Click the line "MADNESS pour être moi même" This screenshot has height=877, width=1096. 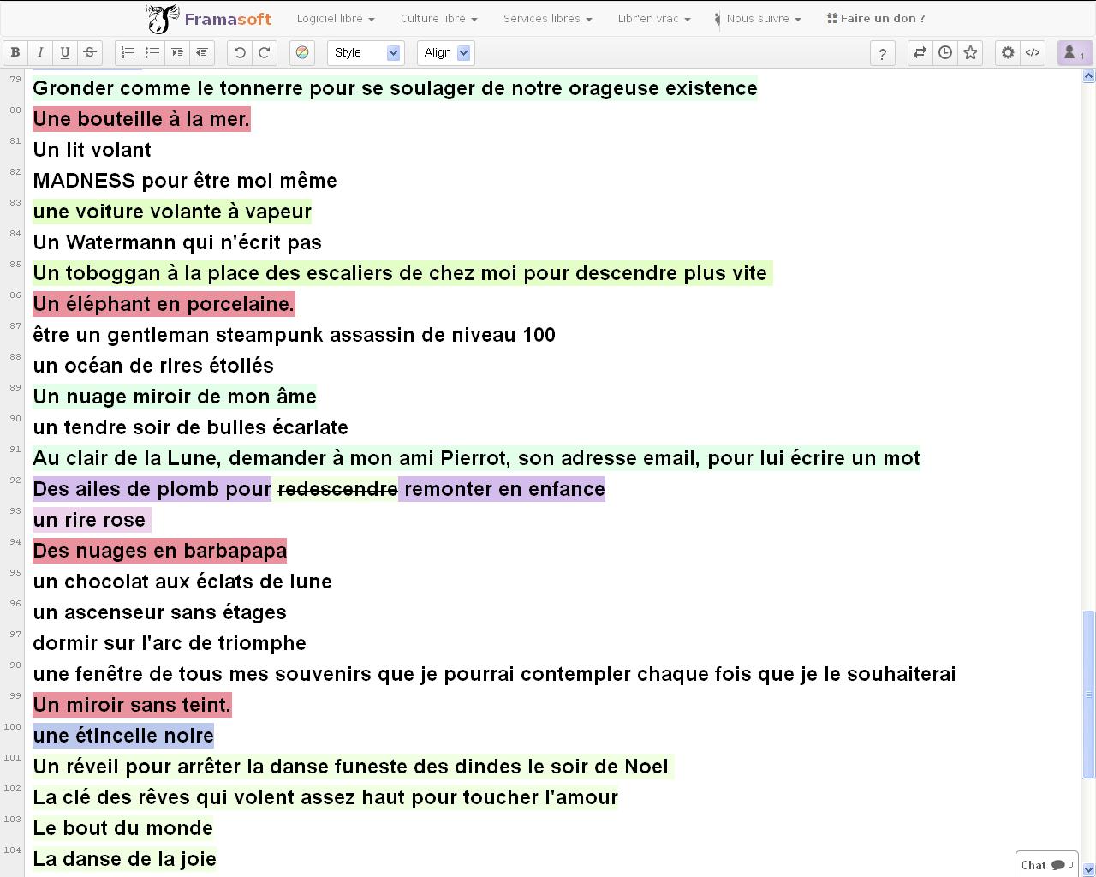click(185, 181)
